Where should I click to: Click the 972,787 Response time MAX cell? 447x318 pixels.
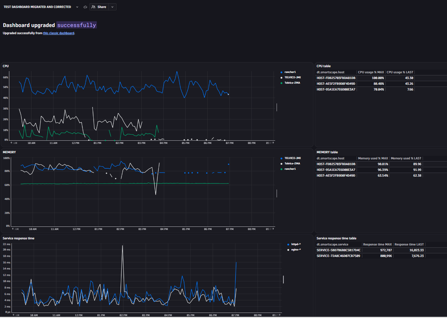click(x=386, y=250)
